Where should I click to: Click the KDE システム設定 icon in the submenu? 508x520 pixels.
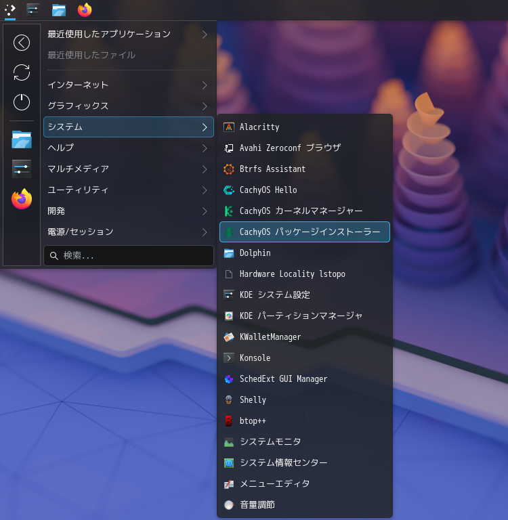point(229,295)
